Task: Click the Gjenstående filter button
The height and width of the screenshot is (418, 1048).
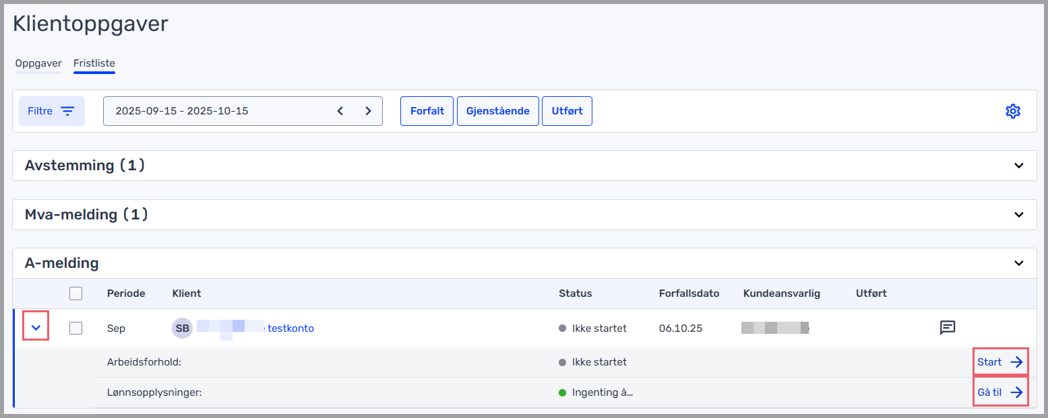Action: click(x=497, y=111)
